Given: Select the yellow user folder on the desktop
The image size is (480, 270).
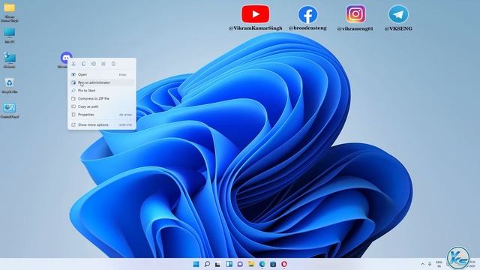Looking at the screenshot, I should coord(10,8).
